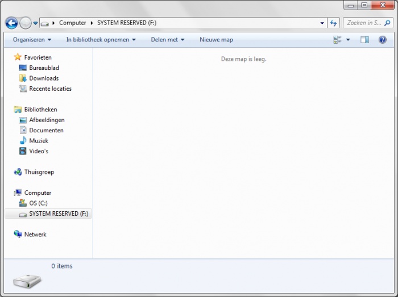Maximize the Explorer window
The height and width of the screenshot is (297, 398).
pos(364,5)
